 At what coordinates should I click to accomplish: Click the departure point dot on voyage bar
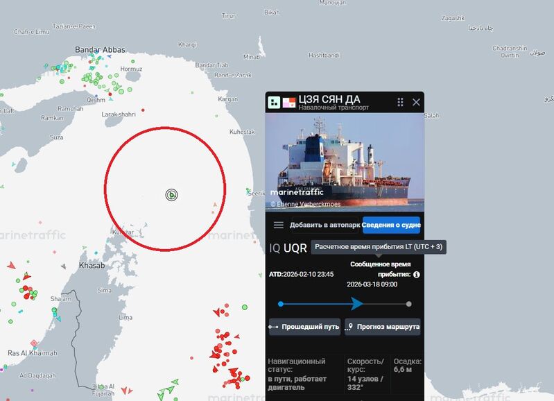281,304
